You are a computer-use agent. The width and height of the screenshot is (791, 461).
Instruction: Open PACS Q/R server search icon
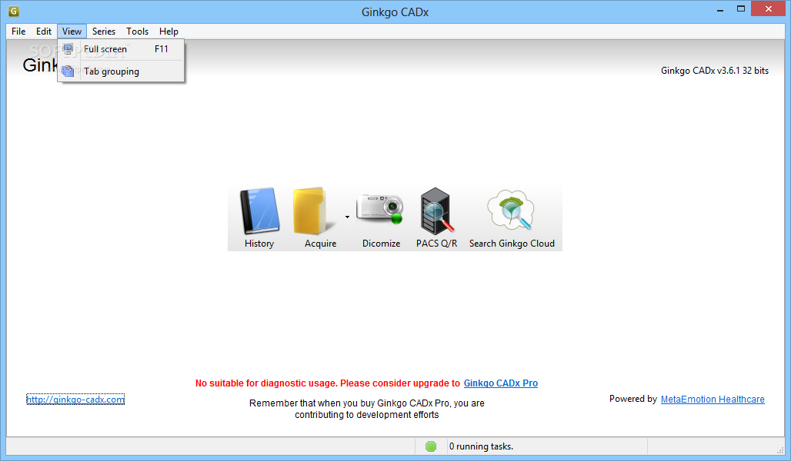point(437,211)
